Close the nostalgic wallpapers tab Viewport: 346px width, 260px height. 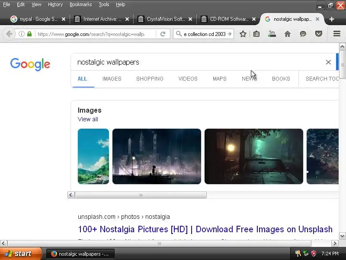[x=317, y=19]
